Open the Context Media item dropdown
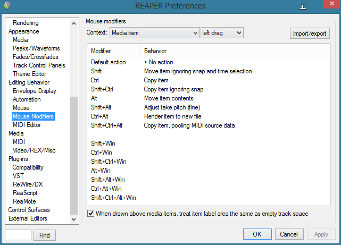Image resolution: width=341 pixels, height=245 pixels. 154,33
